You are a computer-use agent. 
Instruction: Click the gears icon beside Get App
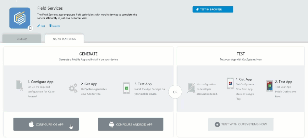coord(73,88)
